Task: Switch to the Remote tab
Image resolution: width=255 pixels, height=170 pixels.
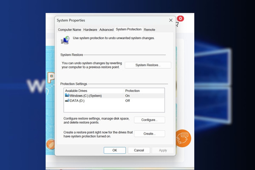Action: (150, 30)
